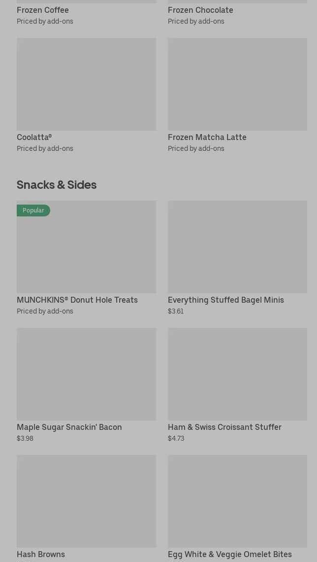Image resolution: width=317 pixels, height=562 pixels.
Task: Select the MUNCHKINS Donut Hole Treats title
Action: [77, 300]
